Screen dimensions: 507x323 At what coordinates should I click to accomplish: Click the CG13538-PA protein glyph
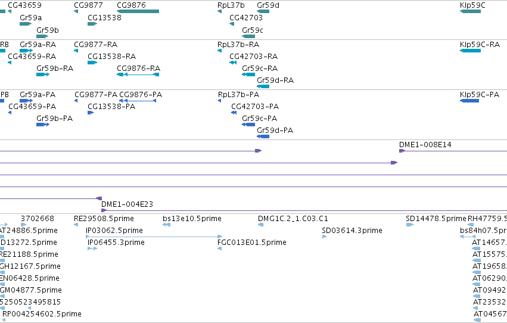click(91, 113)
